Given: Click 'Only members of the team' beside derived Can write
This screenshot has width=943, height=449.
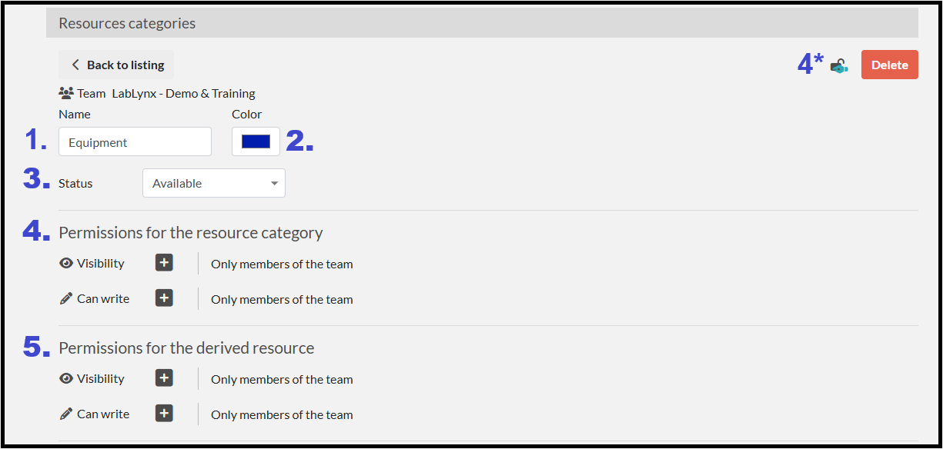Looking at the screenshot, I should click(282, 415).
